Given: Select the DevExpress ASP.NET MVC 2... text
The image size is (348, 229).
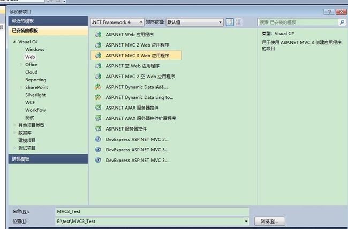Looking at the screenshot, I should point(137,139).
